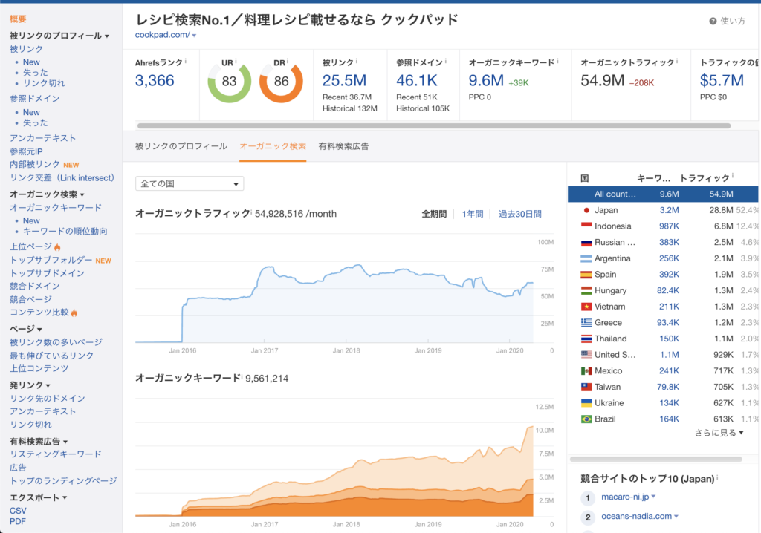Open the 競合ドメイン link
Viewport: 761px width, 533px height.
click(35, 286)
